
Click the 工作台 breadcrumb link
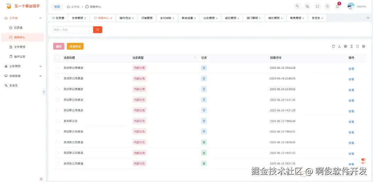tap(73, 7)
